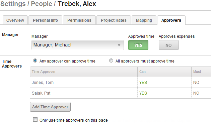Open People breadcrumb link
Screen dimensions: 211x124
(x=42, y=4)
